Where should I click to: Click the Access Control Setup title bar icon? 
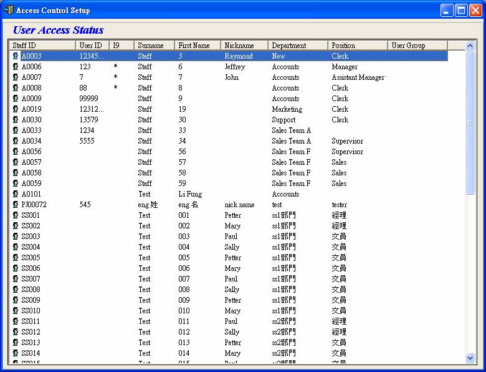(9, 10)
